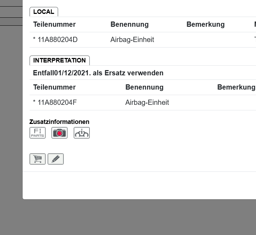256x235 pixels.
Task: Click the camera photo icon
Action: click(59, 133)
